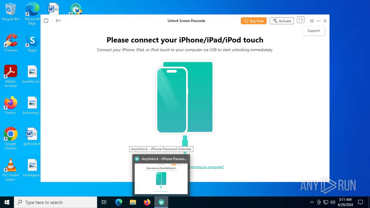The image size is (370, 208).
Task: Select the AnyUnlock shortcut atop the desktop
Action: (x=76, y=9)
